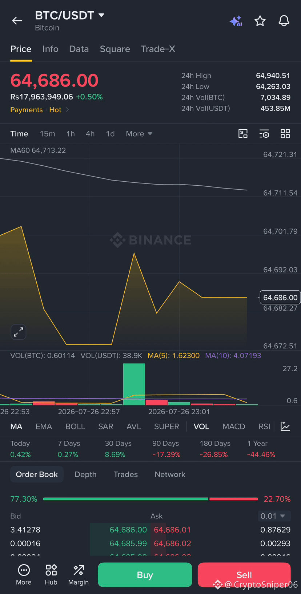Tap the 24h High value 64,940.51
Viewport: 301px width, 594px height.
pos(273,76)
